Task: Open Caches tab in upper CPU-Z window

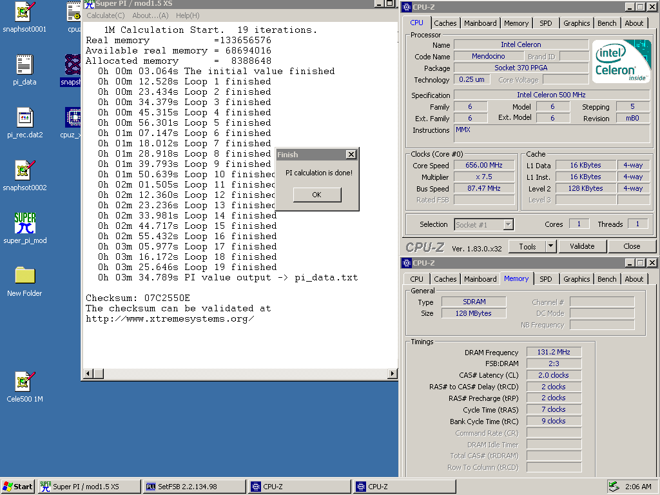Action: (x=445, y=23)
